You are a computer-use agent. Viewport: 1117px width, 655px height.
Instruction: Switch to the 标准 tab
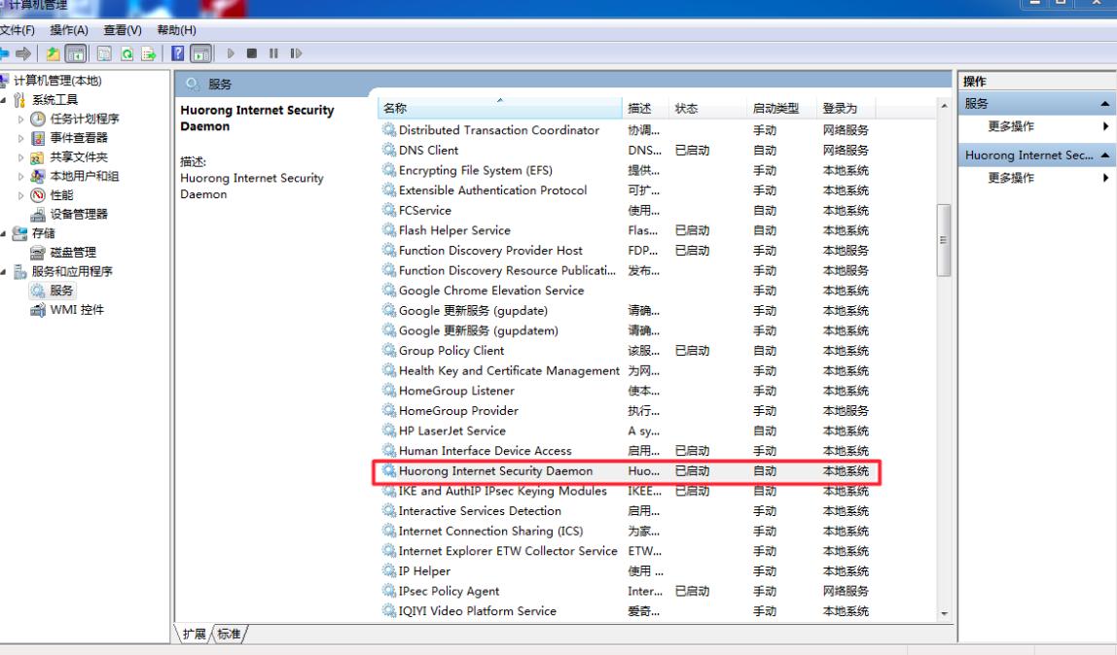click(230, 634)
